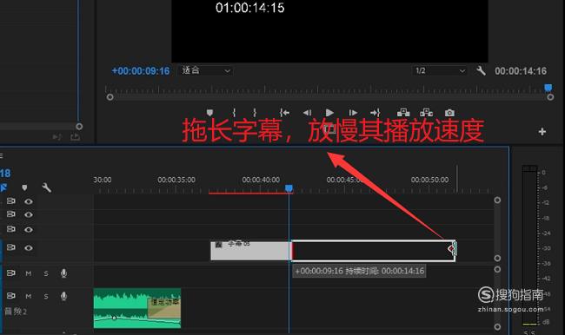
Task: Click the 00:00:35:00 ruler mark
Action: coord(176,180)
